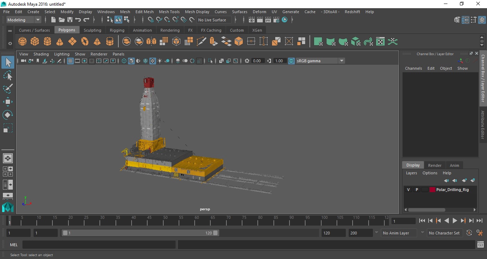This screenshot has height=259, width=487.
Task: Toggle auto keyframe button
Action: (x=469, y=233)
